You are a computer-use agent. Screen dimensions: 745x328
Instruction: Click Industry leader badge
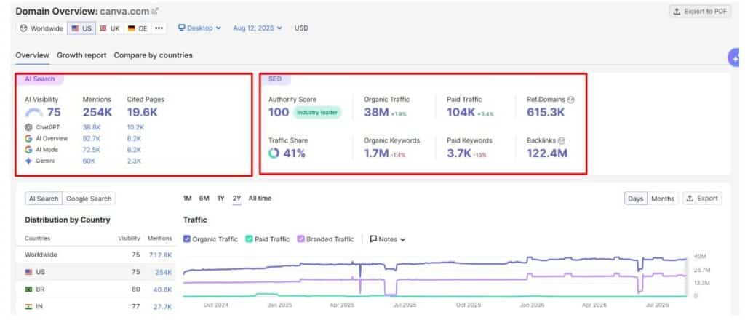[x=317, y=113]
